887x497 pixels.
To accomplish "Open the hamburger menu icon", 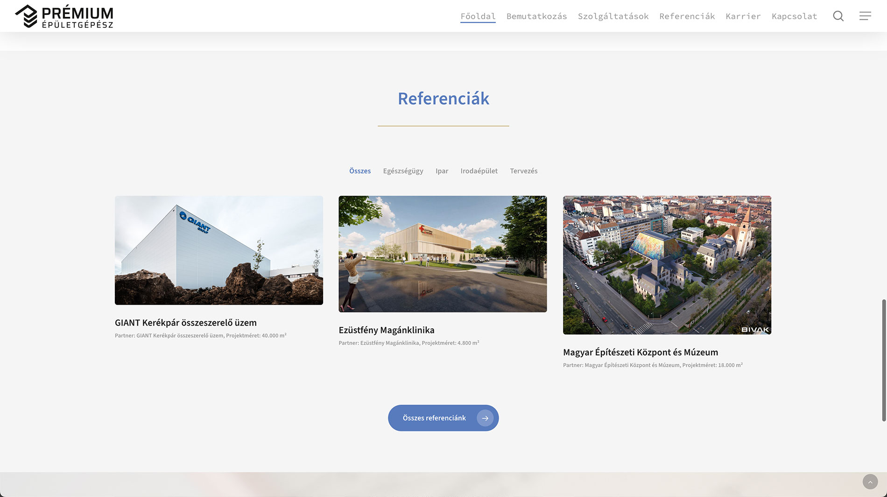I will pos(865,16).
